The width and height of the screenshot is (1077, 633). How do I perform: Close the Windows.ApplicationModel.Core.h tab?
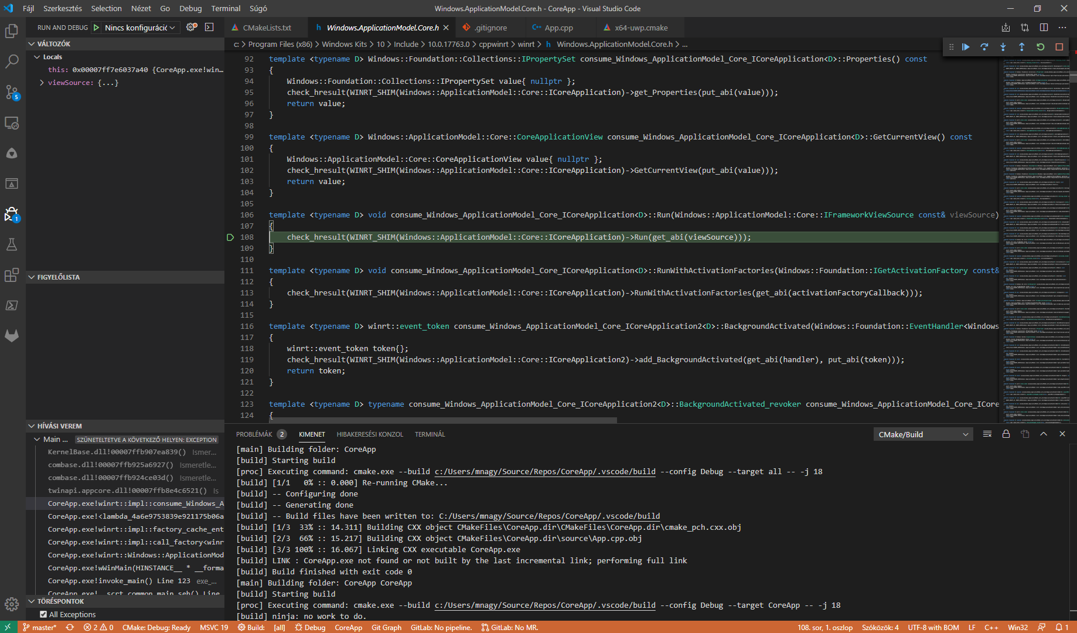[446, 28]
